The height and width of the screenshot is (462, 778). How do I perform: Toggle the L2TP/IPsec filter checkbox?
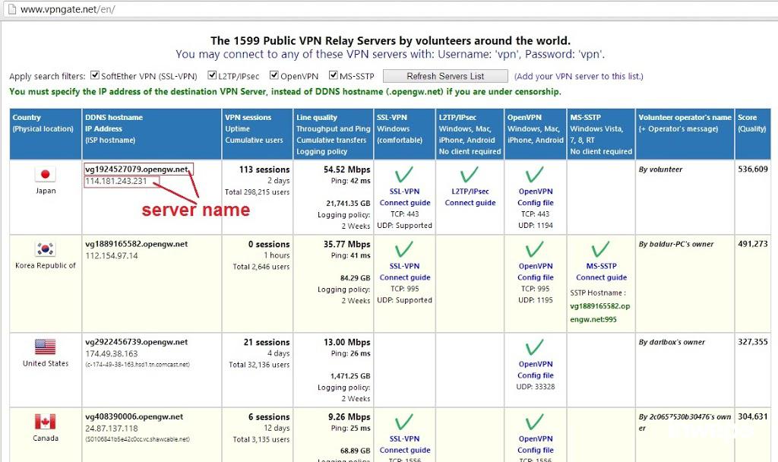212,75
